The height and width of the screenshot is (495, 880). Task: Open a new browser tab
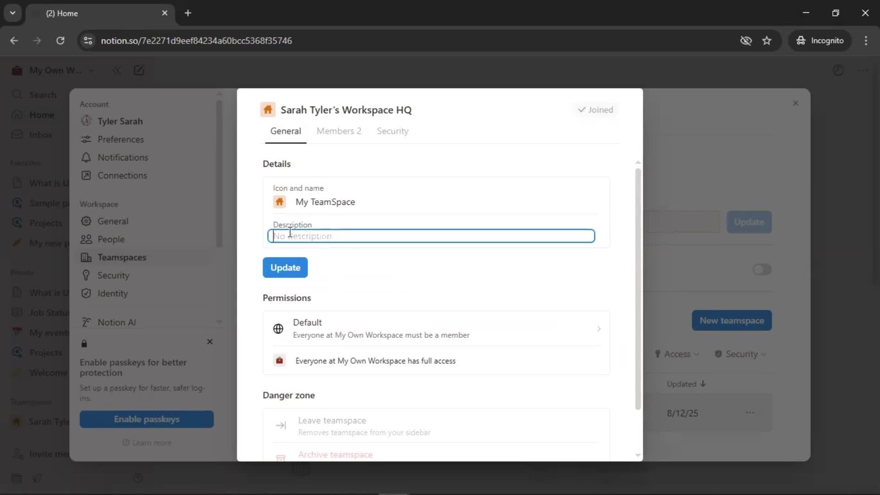click(188, 13)
